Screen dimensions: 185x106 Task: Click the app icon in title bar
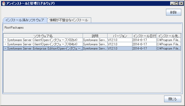click(x=4, y=3)
